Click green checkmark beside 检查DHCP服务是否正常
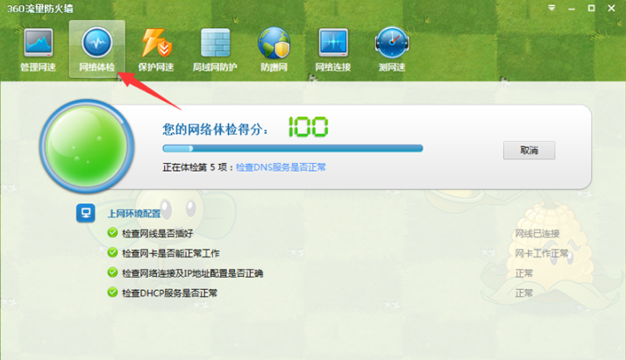 (x=111, y=293)
